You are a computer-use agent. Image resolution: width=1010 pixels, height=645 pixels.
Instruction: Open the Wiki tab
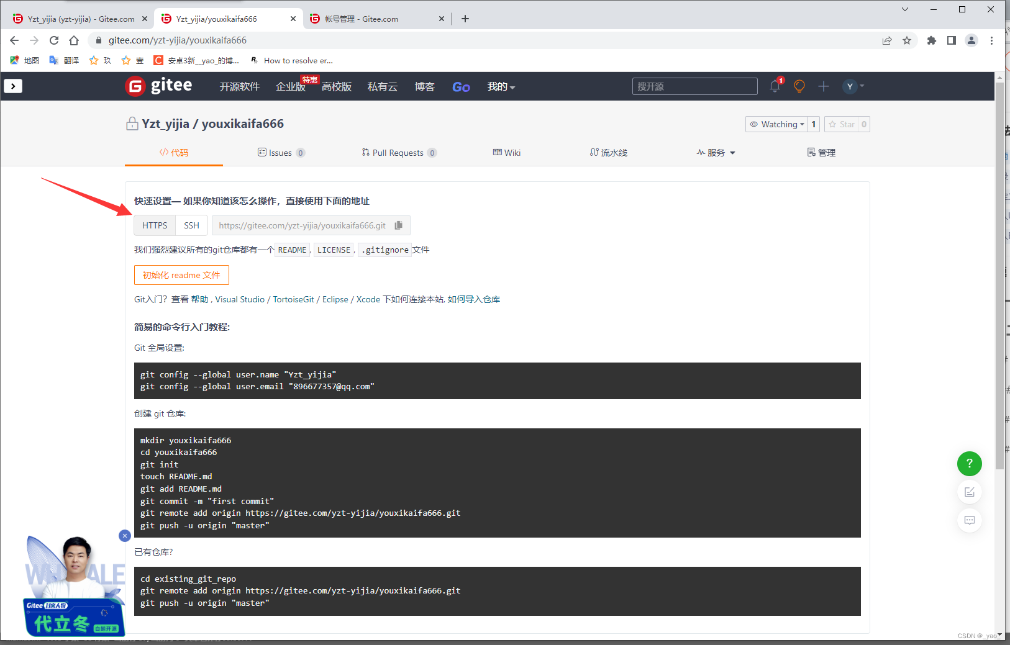(x=507, y=153)
